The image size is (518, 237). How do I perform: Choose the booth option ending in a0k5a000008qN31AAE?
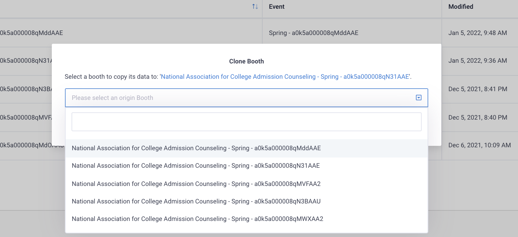pos(196,166)
